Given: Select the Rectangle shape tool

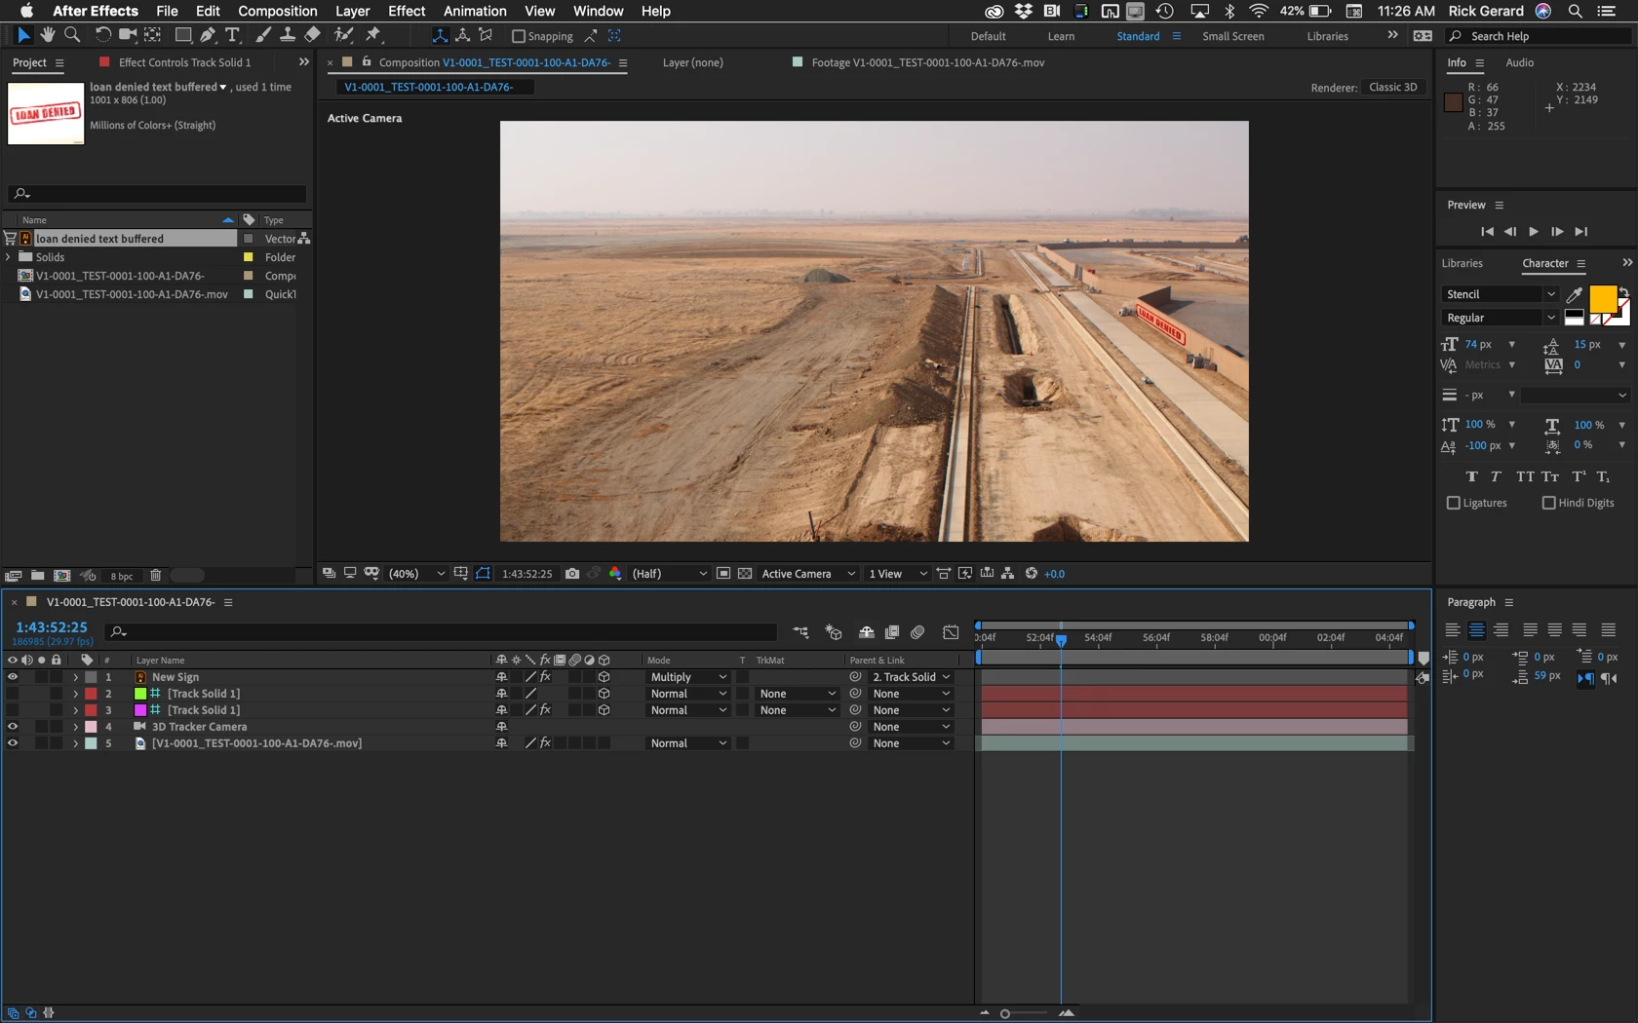Looking at the screenshot, I should coord(182,35).
